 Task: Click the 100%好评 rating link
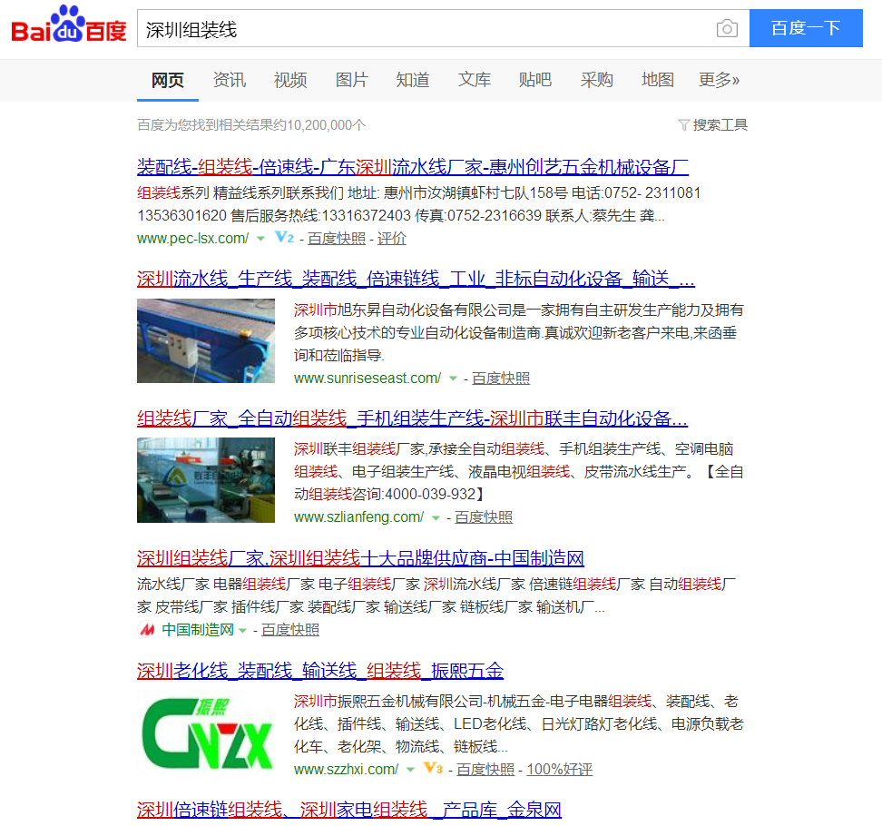[559, 769]
